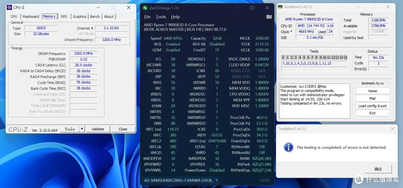Click the tCL 28 value in ZenTimings
This screenshot has width=403, height=188.
[x=173, y=59]
